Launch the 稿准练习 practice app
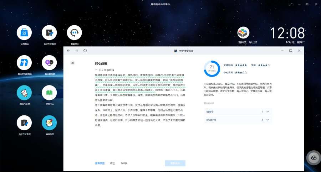Viewport: 321px width, 172px height. (49, 123)
